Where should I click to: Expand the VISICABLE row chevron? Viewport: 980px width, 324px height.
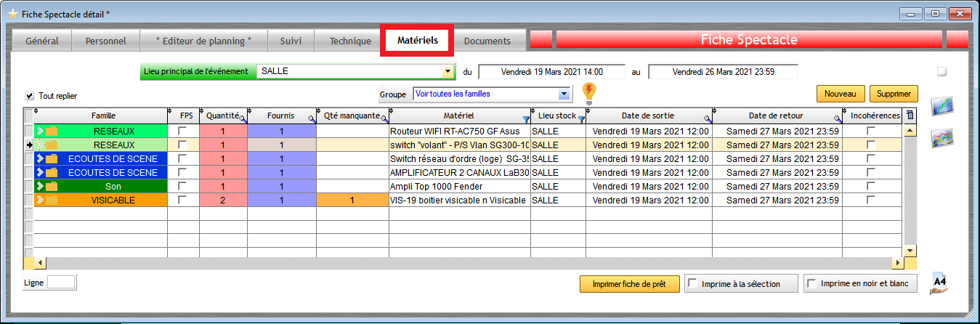[x=40, y=200]
